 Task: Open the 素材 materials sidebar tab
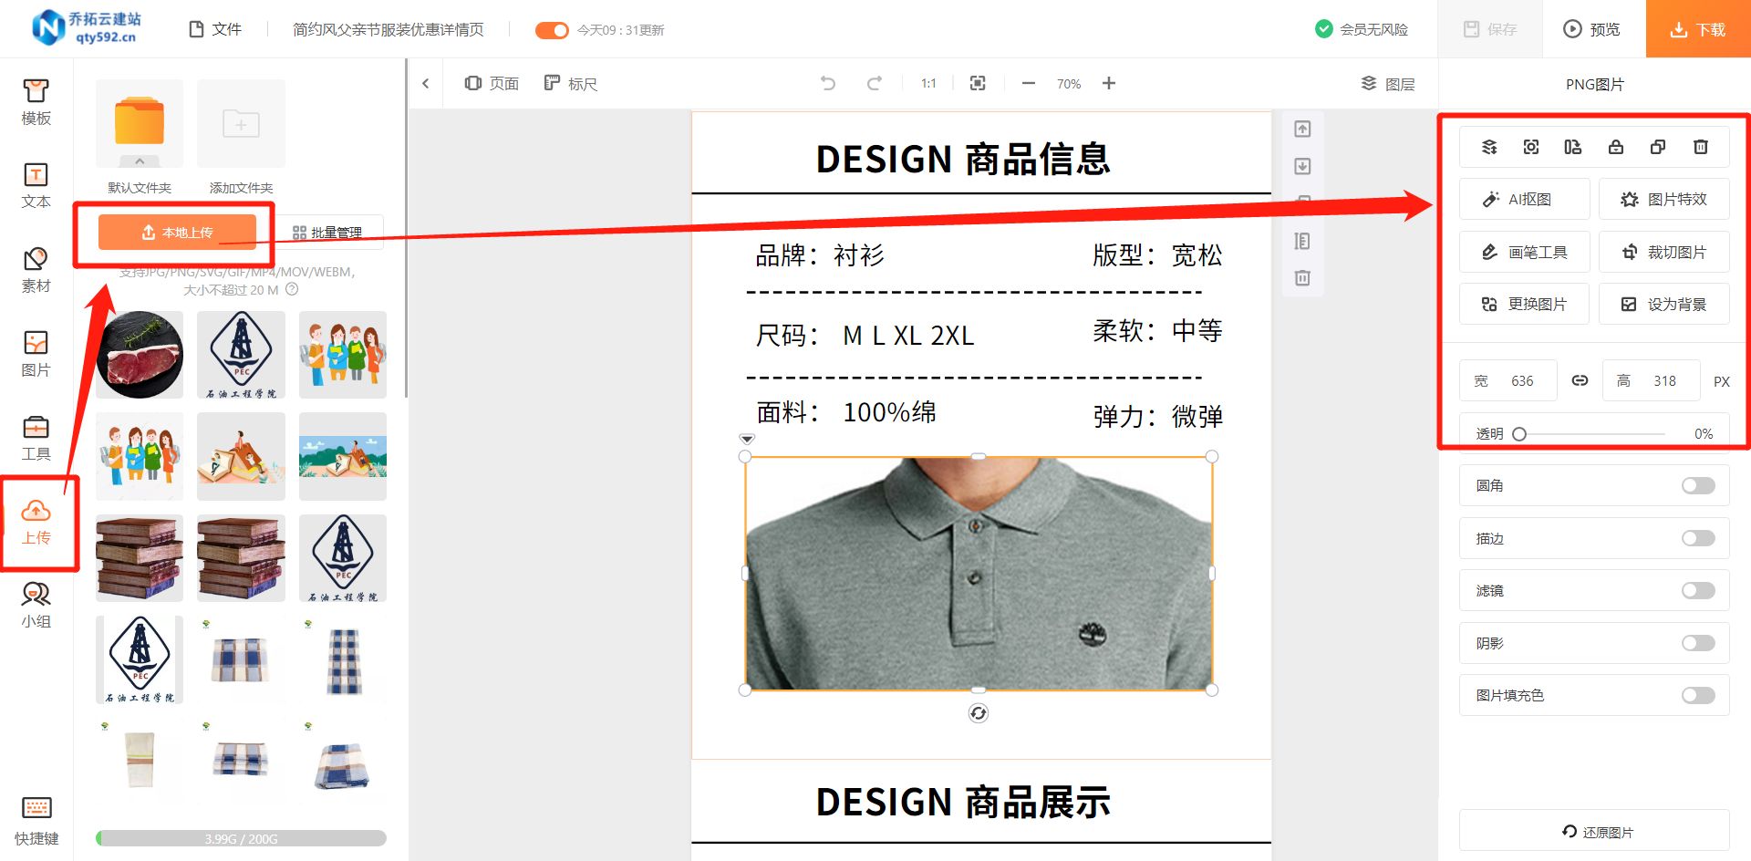36,270
